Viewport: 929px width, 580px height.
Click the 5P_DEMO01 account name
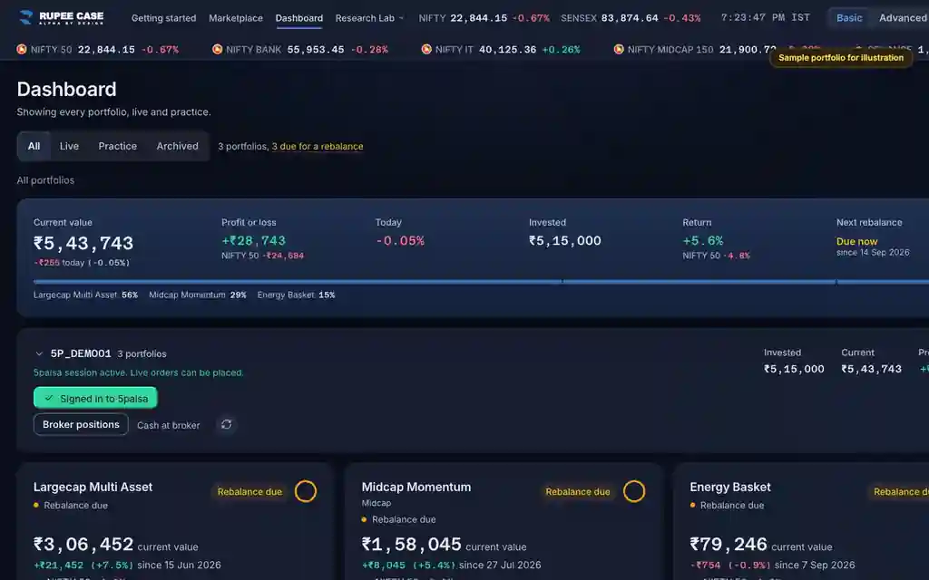coord(81,353)
